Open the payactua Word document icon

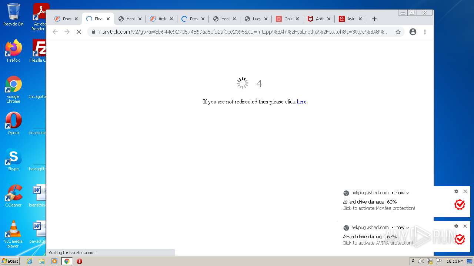[x=38, y=232]
